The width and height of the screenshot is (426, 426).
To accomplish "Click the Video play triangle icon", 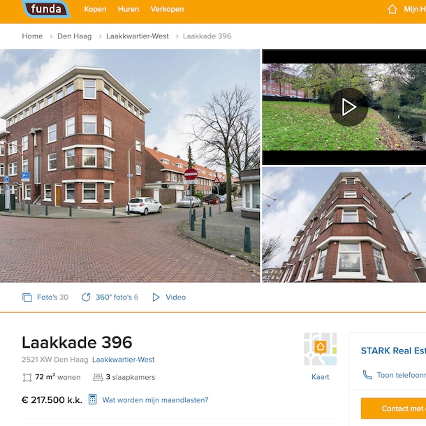I will pyautogui.click(x=156, y=298).
